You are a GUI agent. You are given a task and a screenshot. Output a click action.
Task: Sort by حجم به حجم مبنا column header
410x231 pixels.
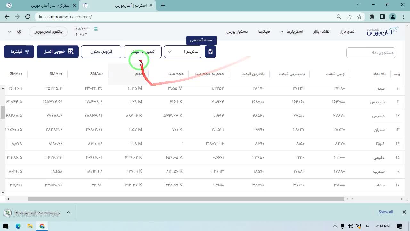(x=210, y=74)
